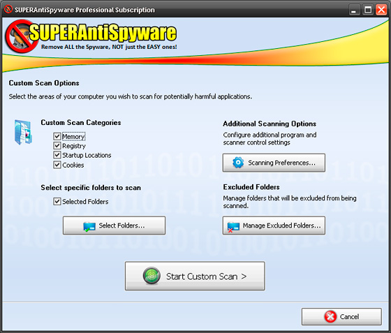Screen dimensions: 391x333
Task: Click the 'Select the areas of your computer' description
Action: [131, 97]
